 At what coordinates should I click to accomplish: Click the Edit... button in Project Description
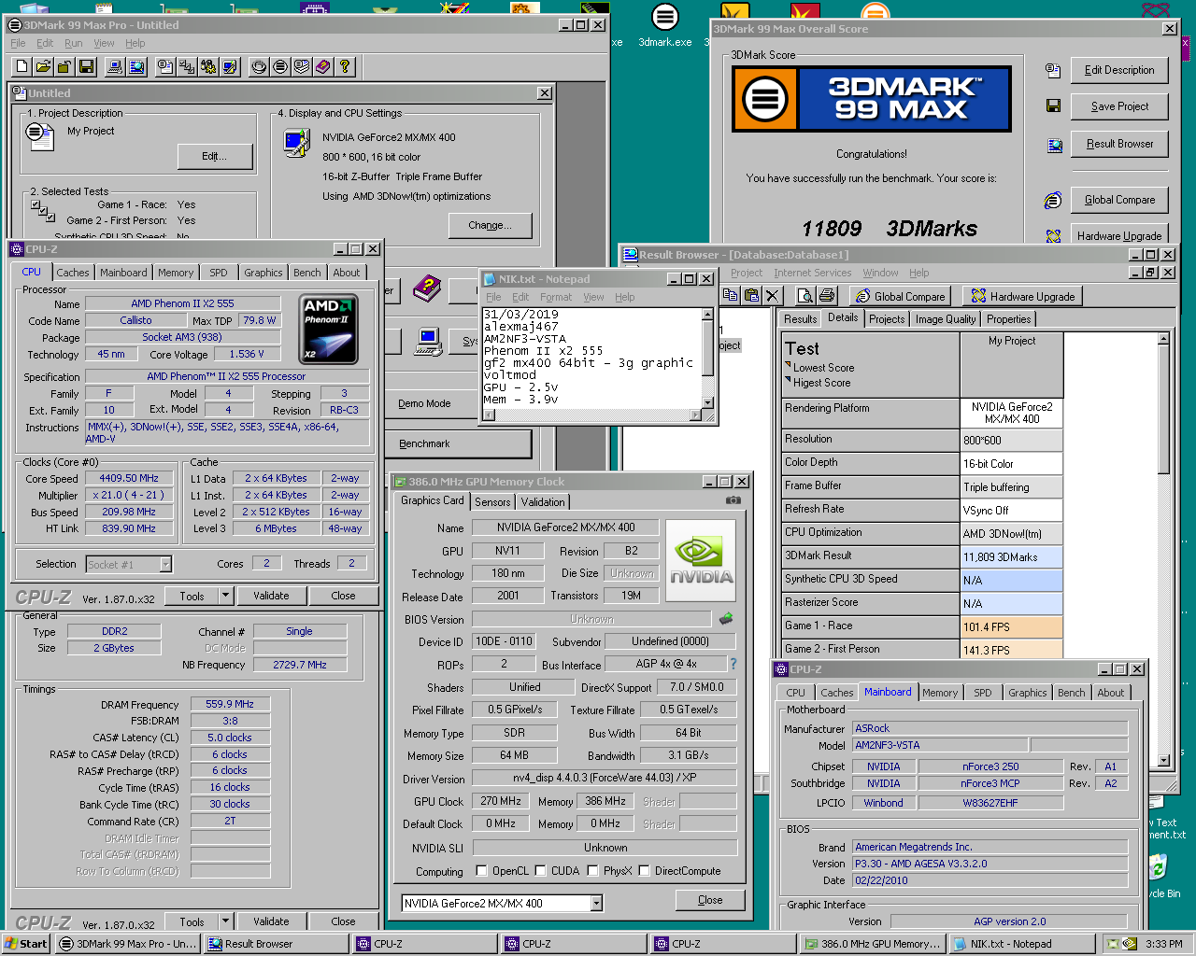click(x=214, y=156)
